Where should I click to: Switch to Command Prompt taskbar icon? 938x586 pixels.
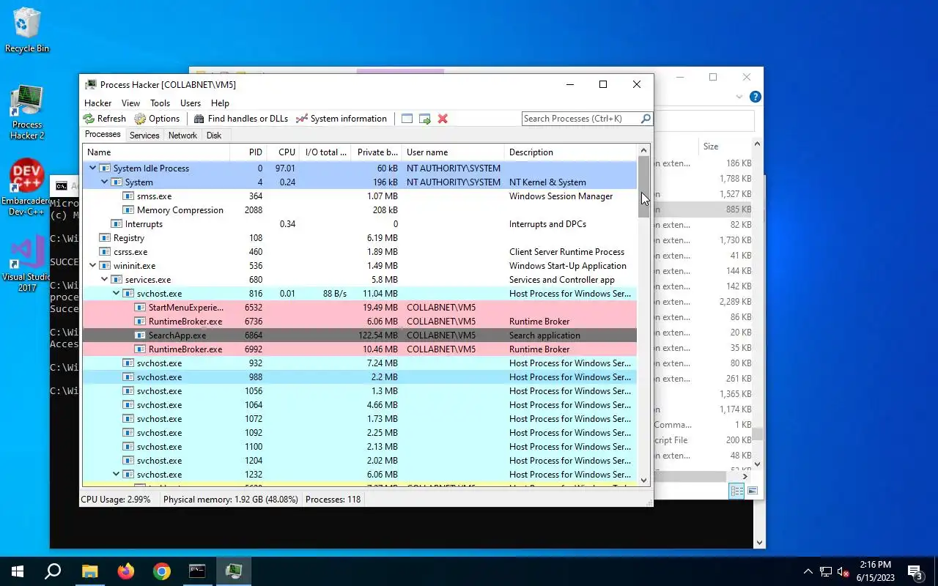click(198, 571)
